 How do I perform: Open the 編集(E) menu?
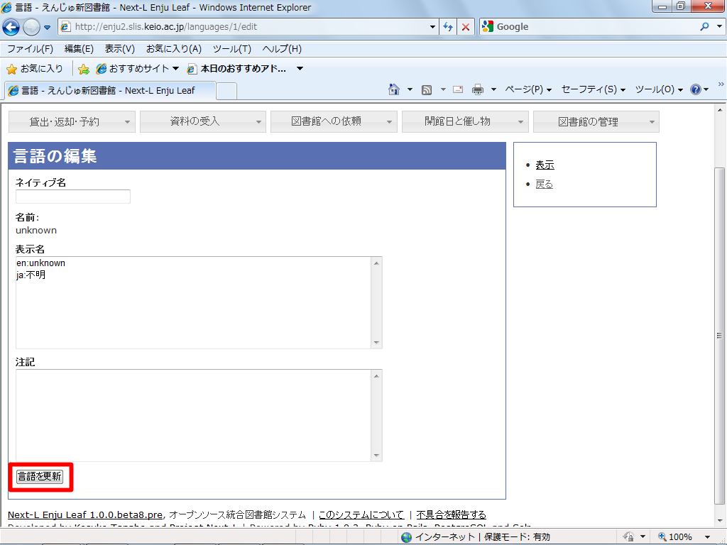pos(79,49)
